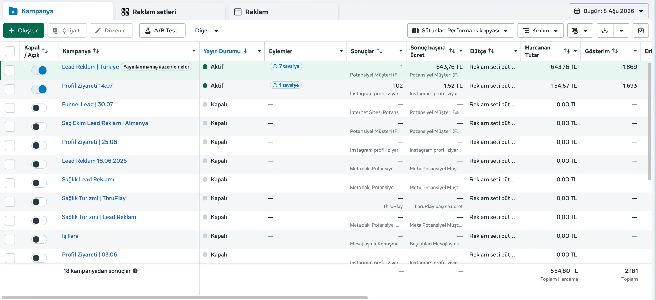Click the 643,76 TL Harcanan Tutar cell
The width and height of the screenshot is (656, 300).
[x=564, y=67]
